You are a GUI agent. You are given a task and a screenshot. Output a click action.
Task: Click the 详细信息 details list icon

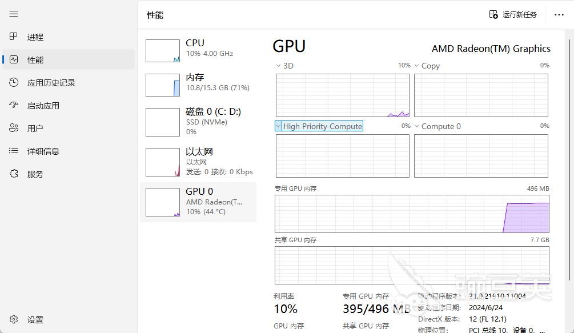(14, 151)
